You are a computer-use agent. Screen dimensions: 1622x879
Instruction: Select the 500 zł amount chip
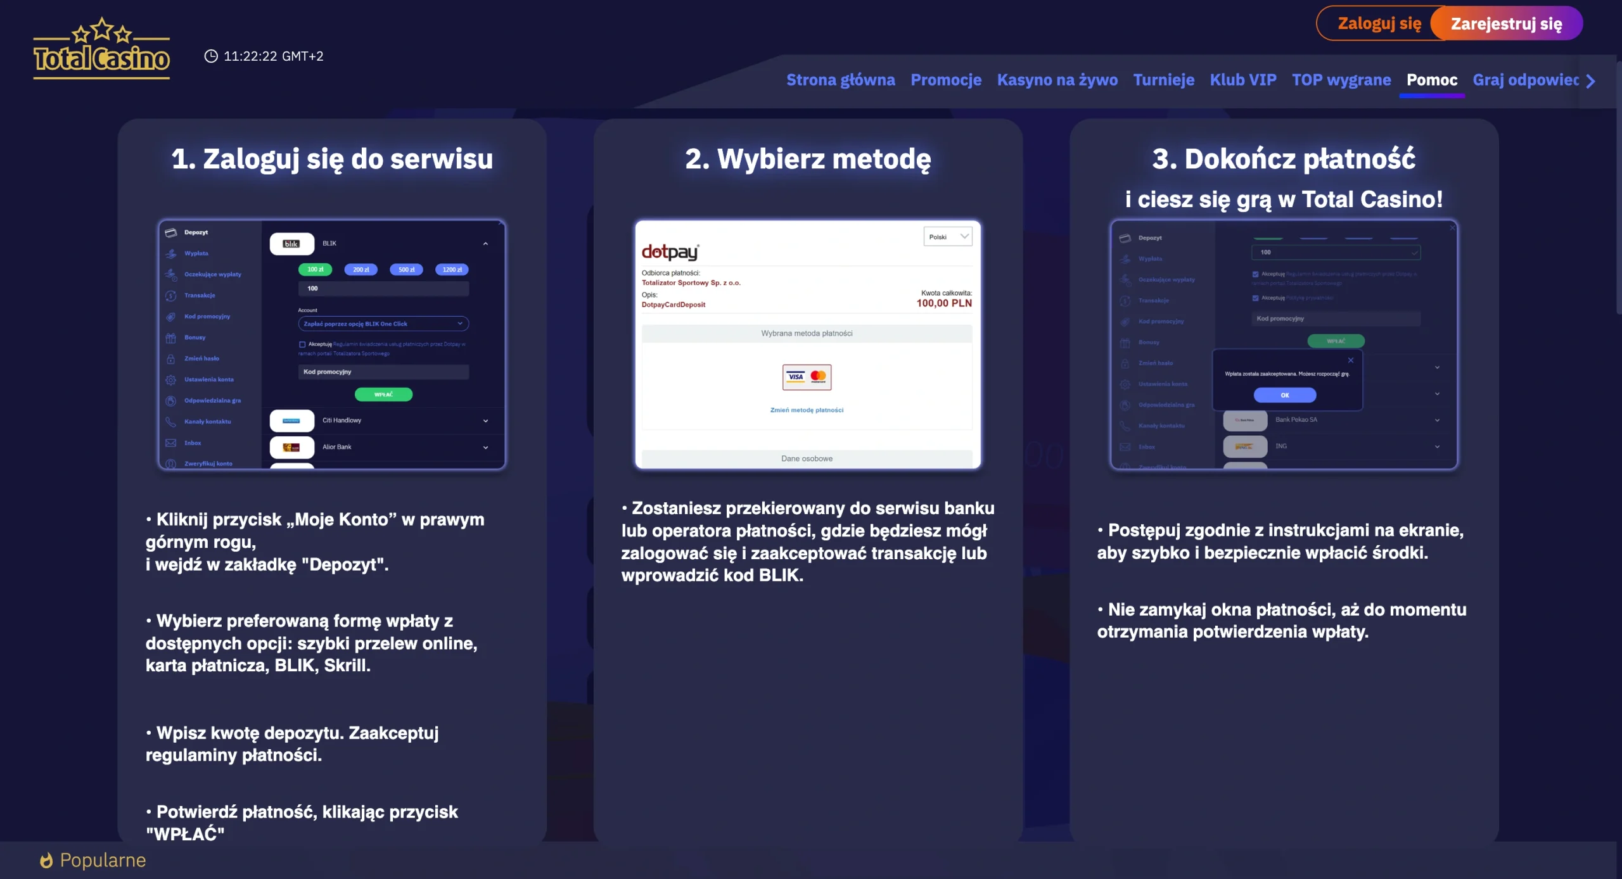[x=406, y=270]
